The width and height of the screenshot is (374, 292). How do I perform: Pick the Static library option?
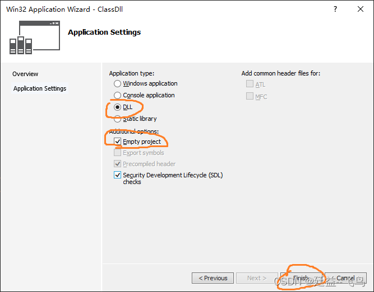tap(118, 119)
